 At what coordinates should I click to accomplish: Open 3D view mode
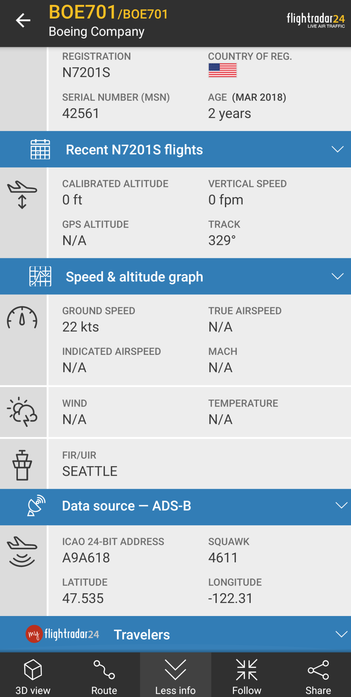(33, 675)
